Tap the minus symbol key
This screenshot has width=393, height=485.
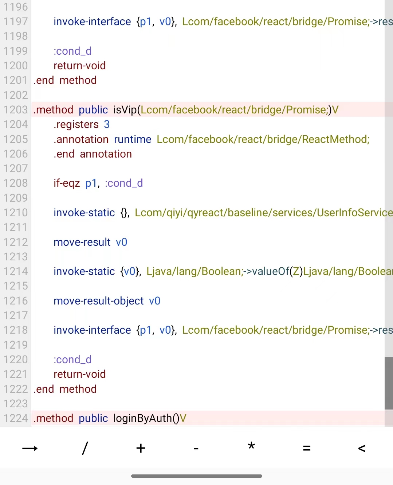pyautogui.click(x=196, y=448)
